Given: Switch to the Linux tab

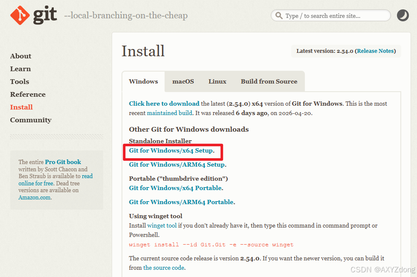Looking at the screenshot, I should click(217, 81).
